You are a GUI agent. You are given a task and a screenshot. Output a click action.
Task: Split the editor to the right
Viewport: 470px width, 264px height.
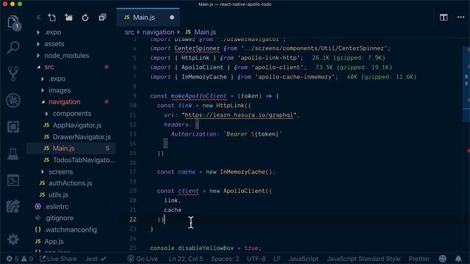point(444,18)
